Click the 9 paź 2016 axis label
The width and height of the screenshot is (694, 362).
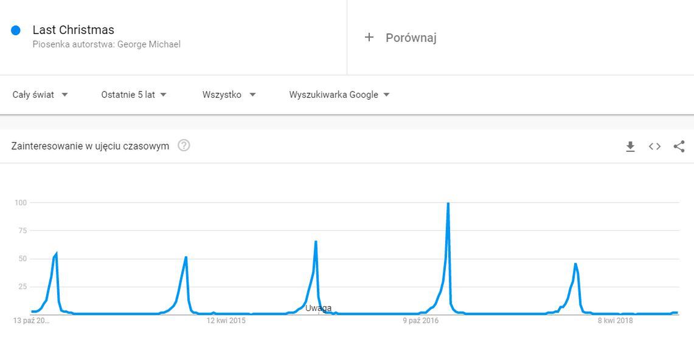point(420,321)
